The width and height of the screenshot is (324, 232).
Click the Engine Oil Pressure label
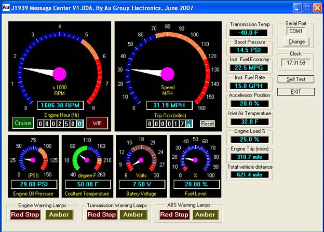click(x=33, y=194)
